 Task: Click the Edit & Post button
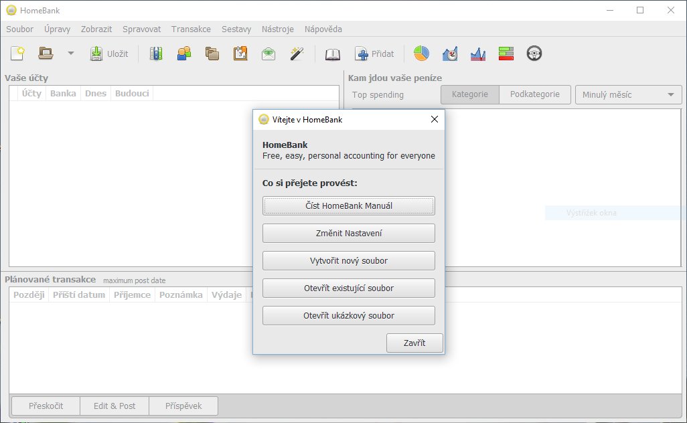coord(115,406)
